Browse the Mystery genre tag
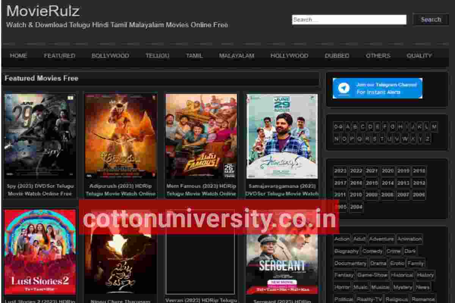This screenshot has height=303, width=455. click(403, 287)
